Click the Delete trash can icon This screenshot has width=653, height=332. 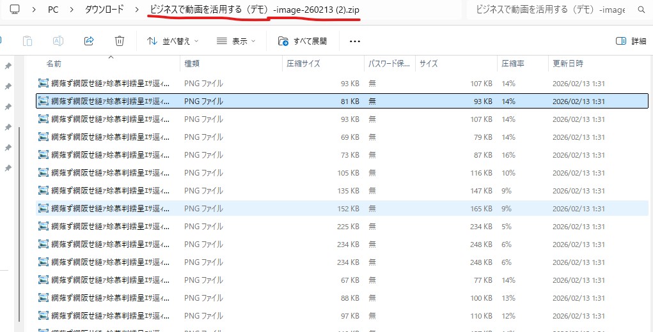[x=119, y=41]
